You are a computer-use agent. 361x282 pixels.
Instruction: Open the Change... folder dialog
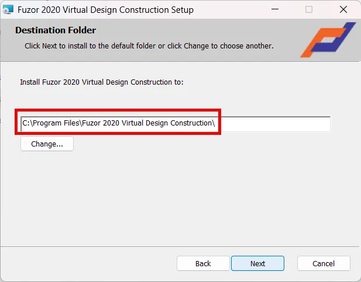click(47, 144)
